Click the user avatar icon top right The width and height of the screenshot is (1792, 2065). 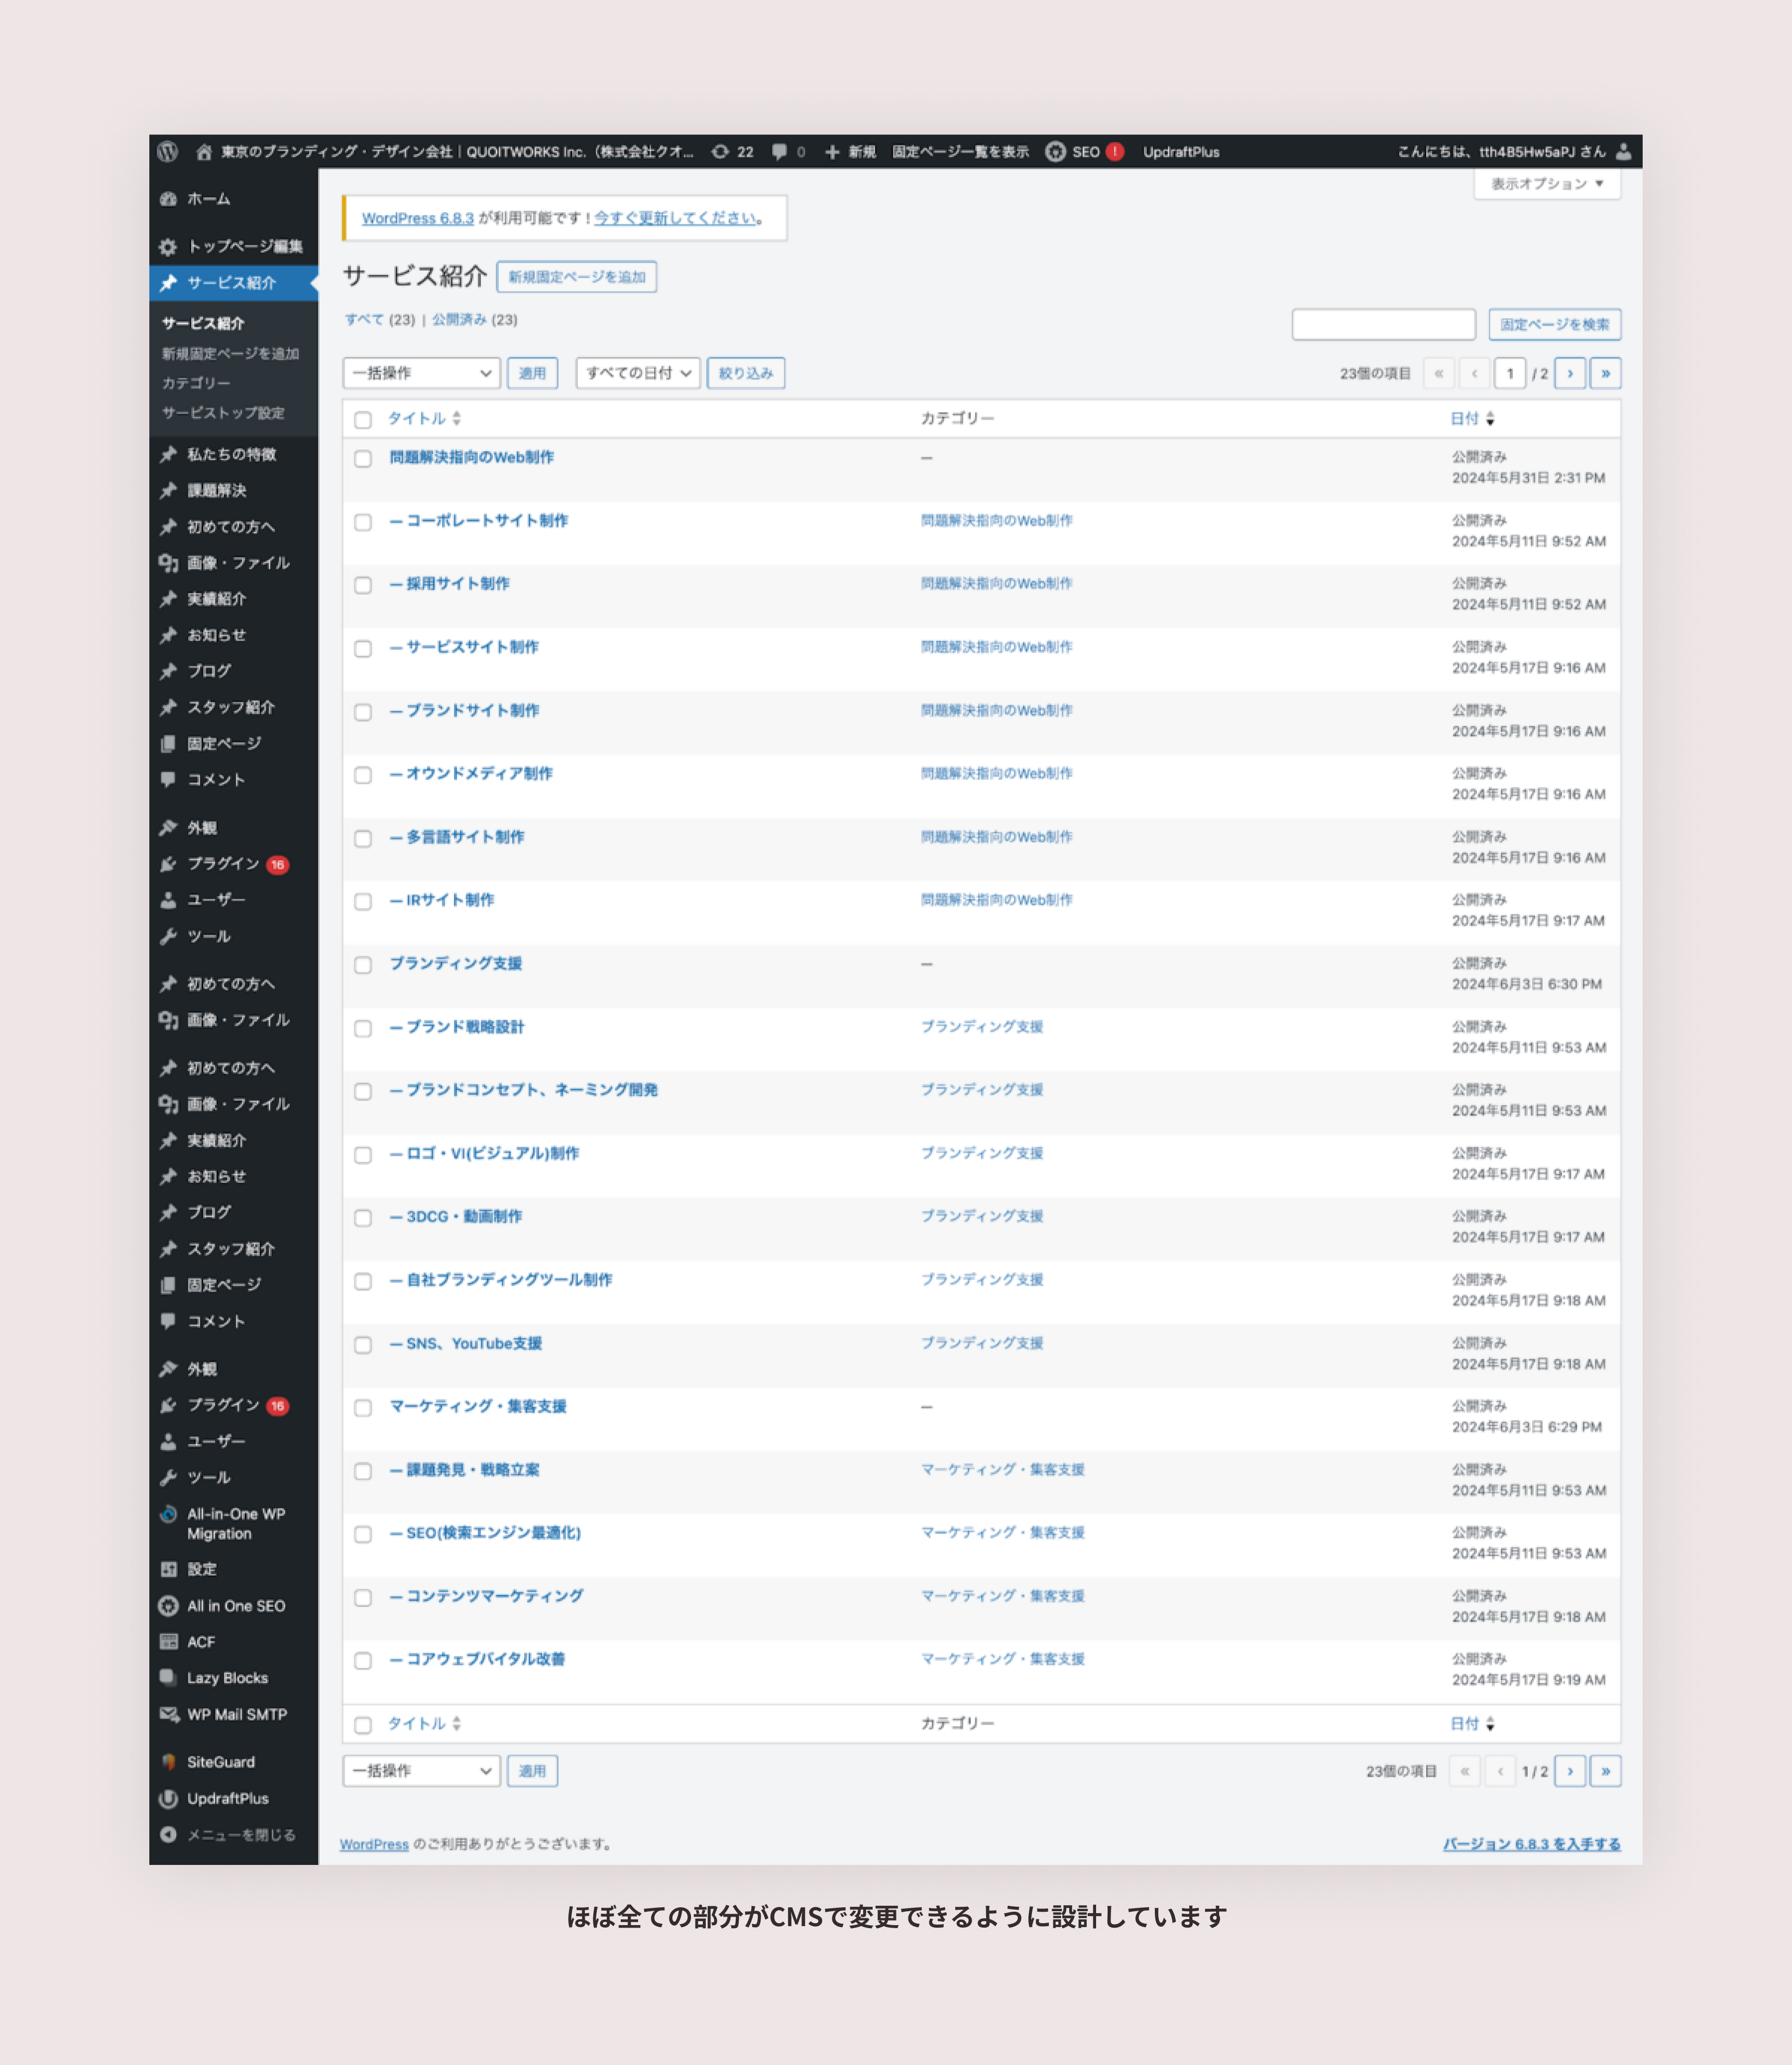(x=1624, y=152)
